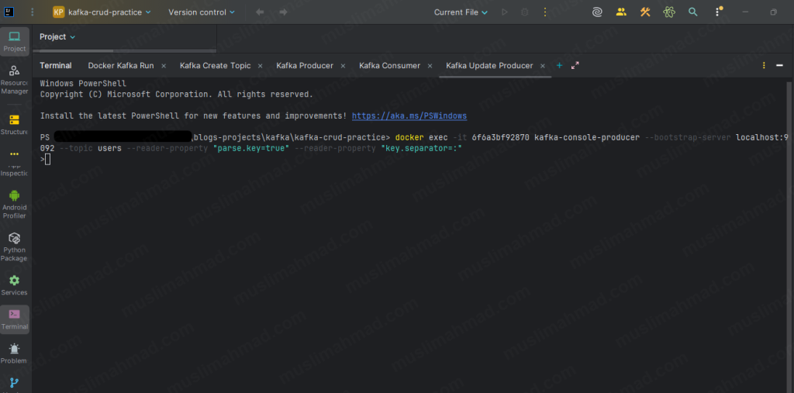Switch to Kafka Producer tab
The height and width of the screenshot is (393, 794).
[x=305, y=65]
